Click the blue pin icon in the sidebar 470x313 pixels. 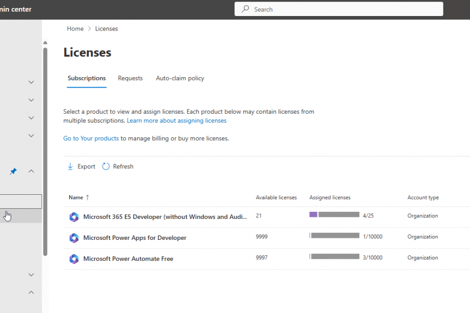14,171
